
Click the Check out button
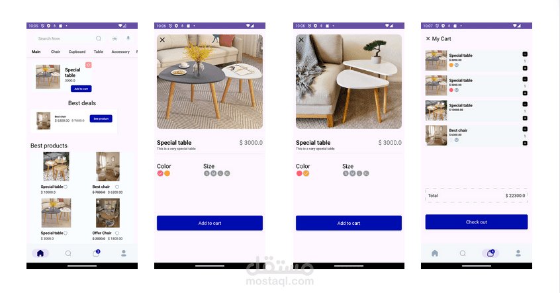click(x=477, y=222)
